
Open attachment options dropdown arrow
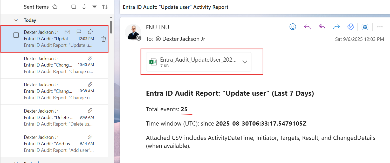(x=244, y=62)
